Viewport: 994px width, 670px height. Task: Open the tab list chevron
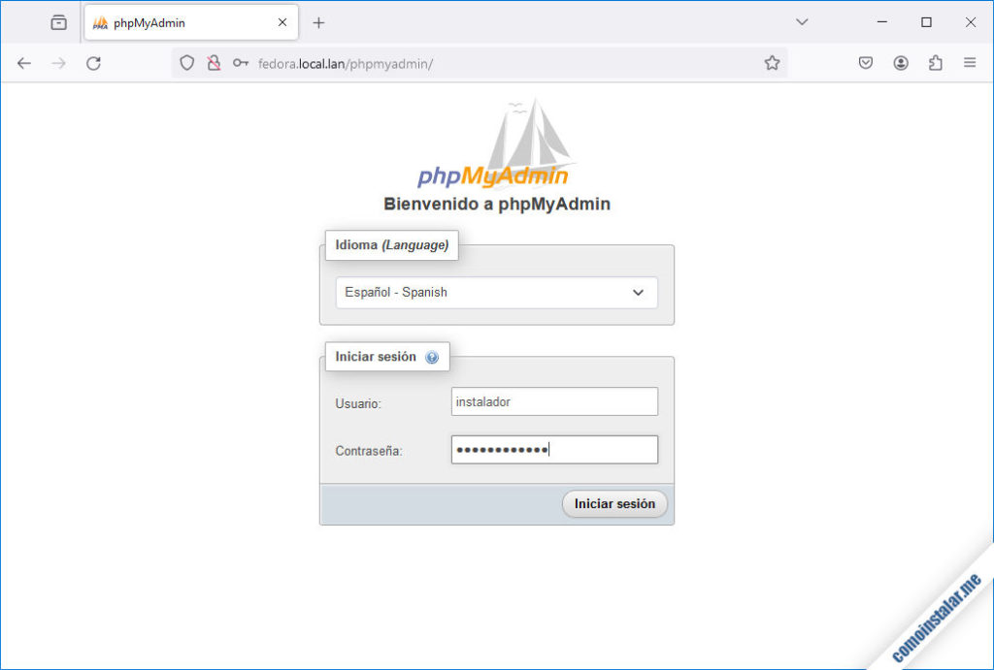tap(802, 20)
